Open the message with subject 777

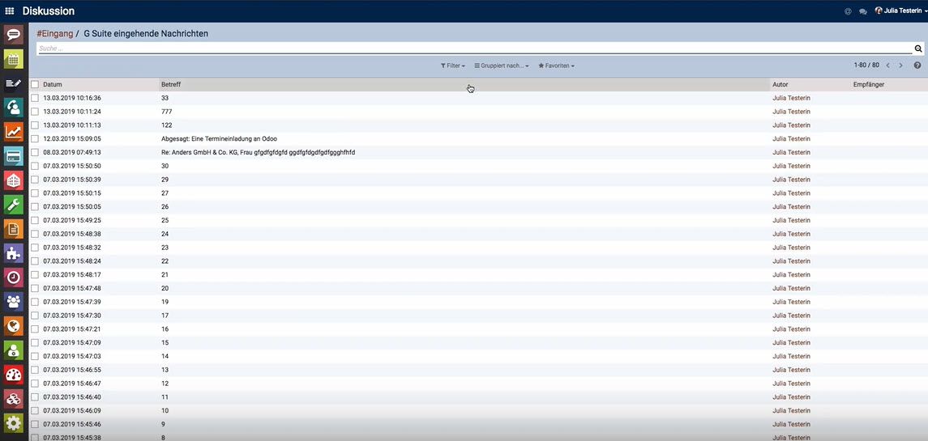pyautogui.click(x=166, y=112)
